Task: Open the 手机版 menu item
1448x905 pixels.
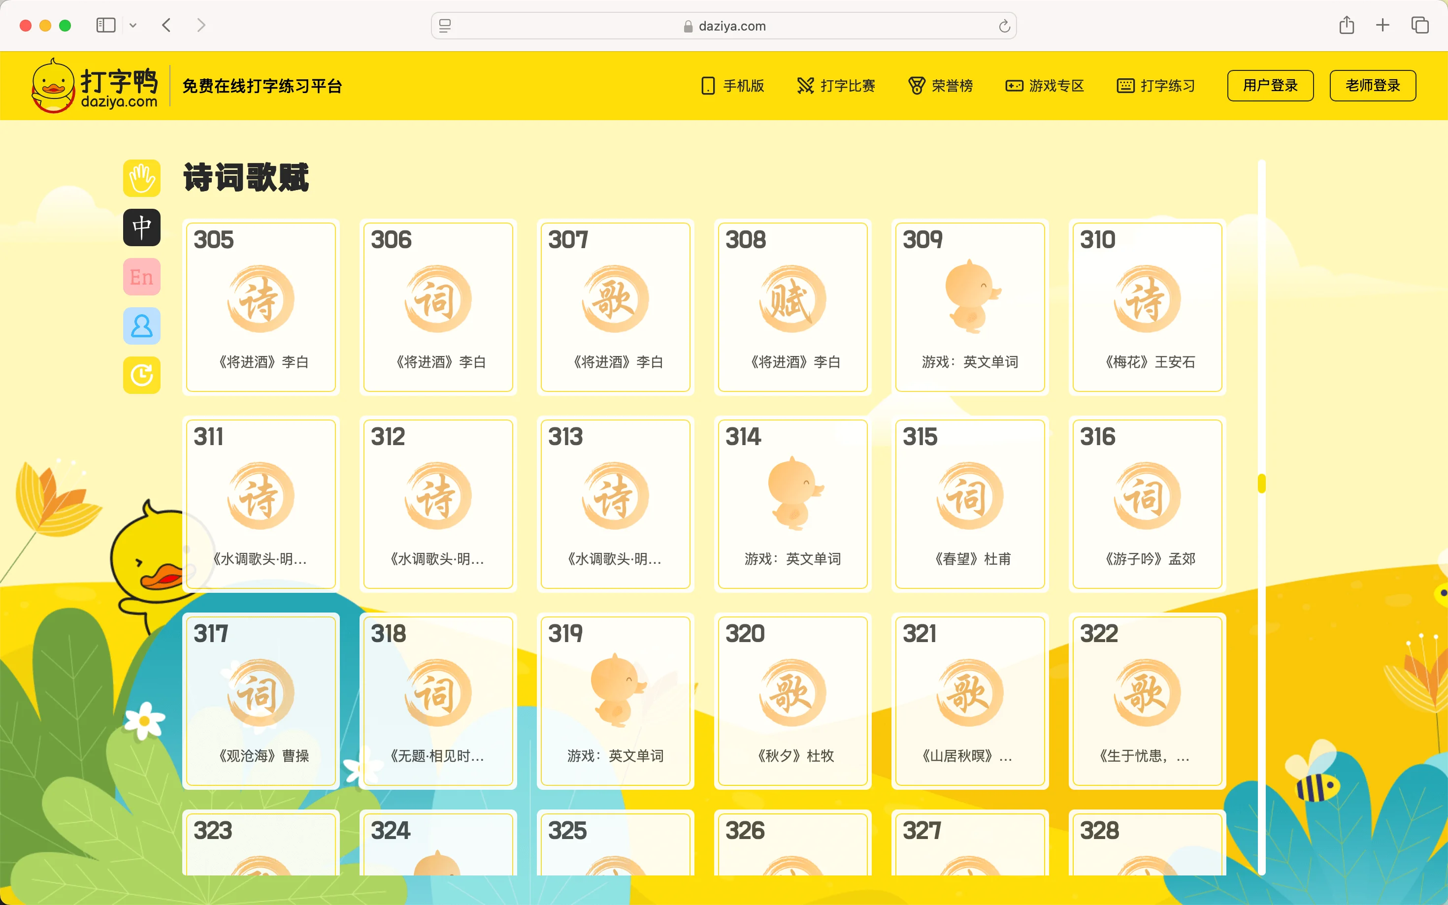Action: coord(733,86)
